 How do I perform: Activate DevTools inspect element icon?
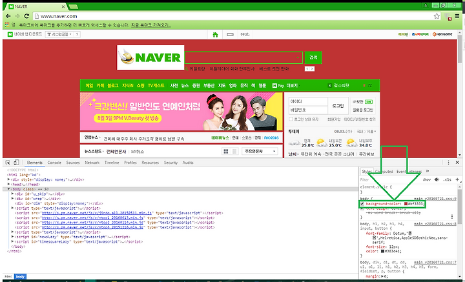[8, 163]
